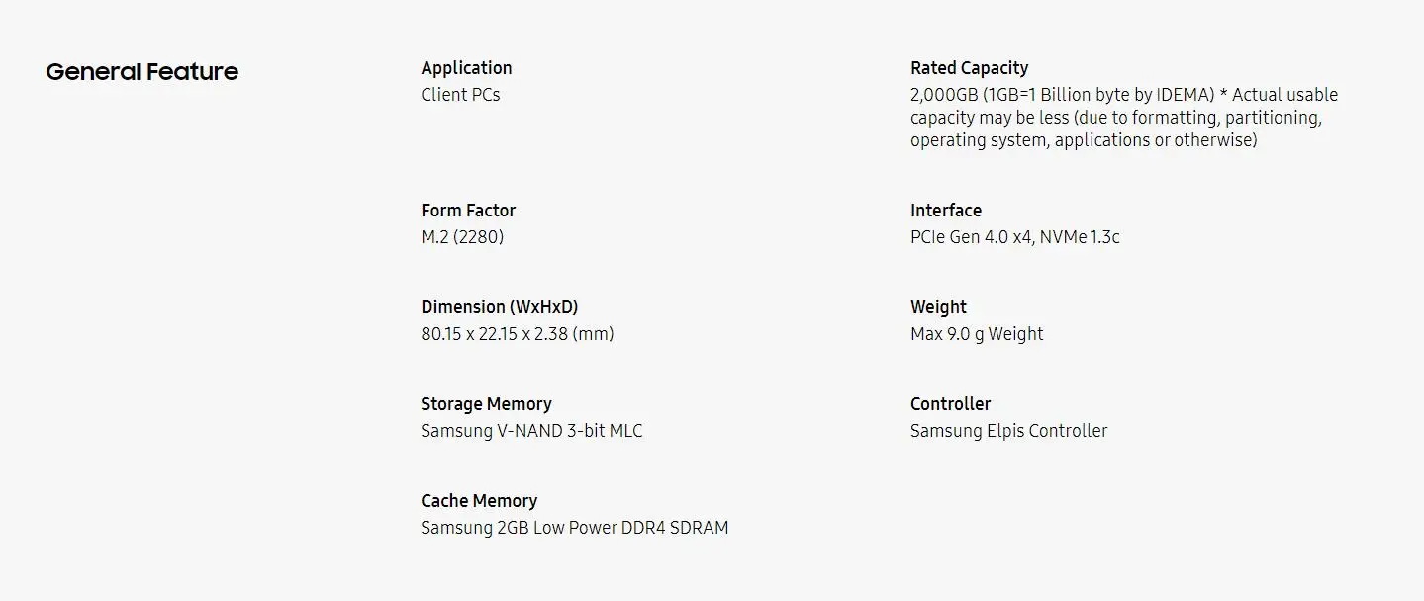Click the M.2 (2280) value

click(462, 237)
